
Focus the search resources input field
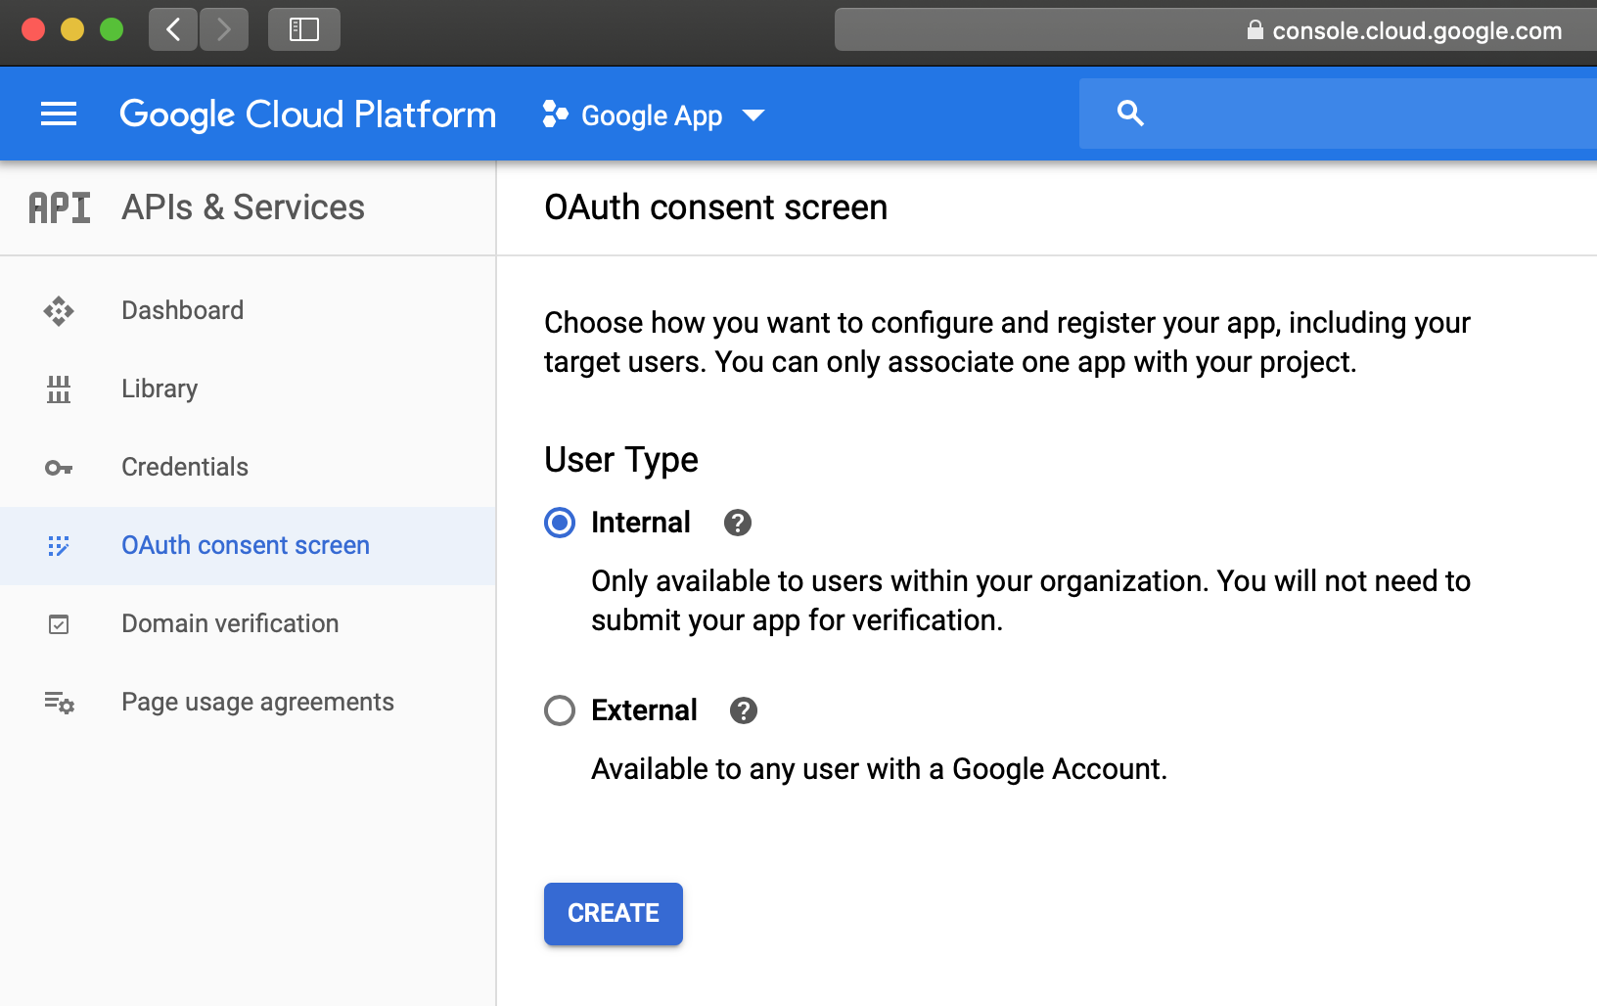tap(1338, 114)
